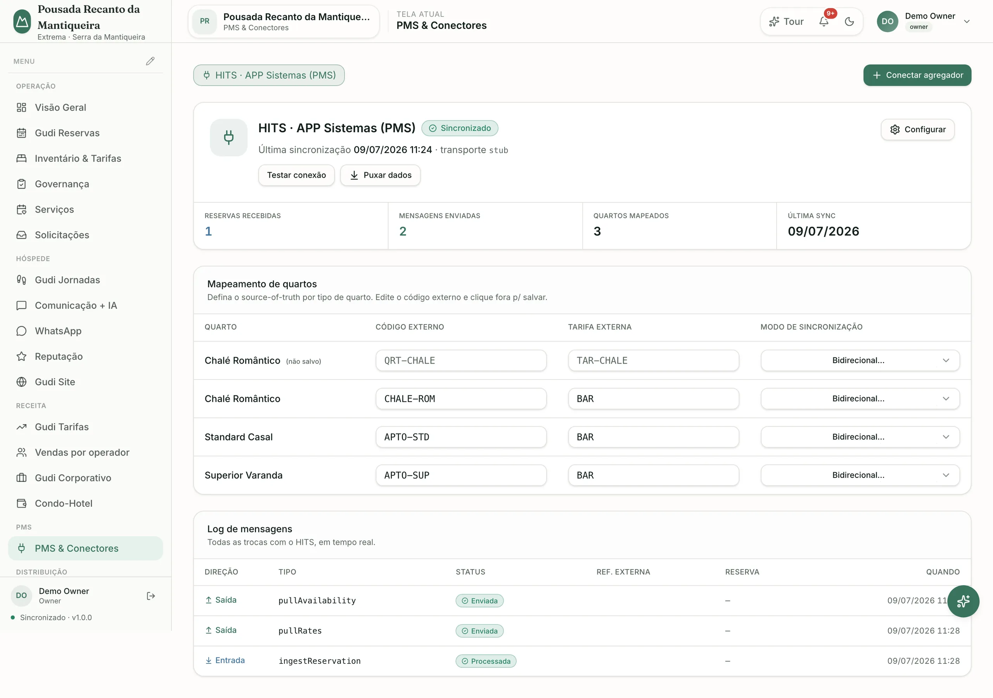Expand Demo Owner account menu chevron
Image resolution: width=993 pixels, height=698 pixels.
point(967,21)
